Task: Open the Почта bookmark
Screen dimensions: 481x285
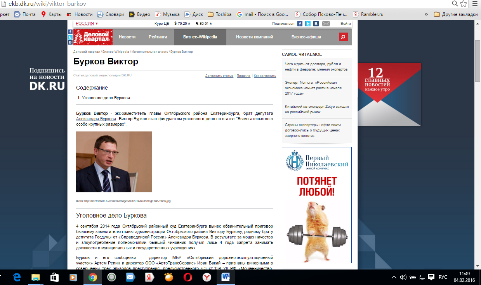Action: click(25, 14)
